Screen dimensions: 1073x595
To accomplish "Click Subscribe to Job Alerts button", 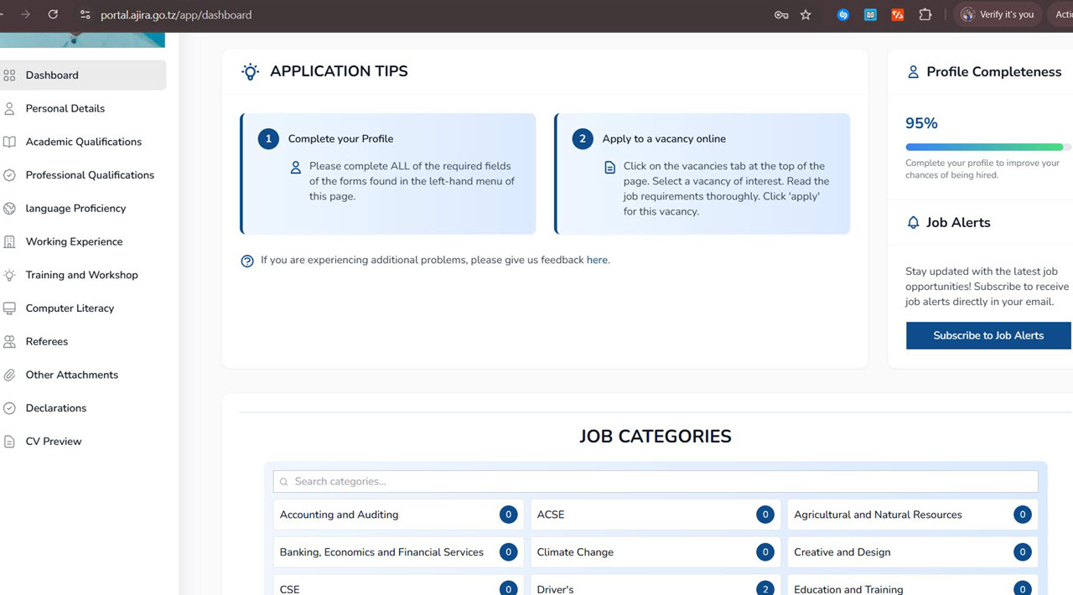I will pos(987,335).
